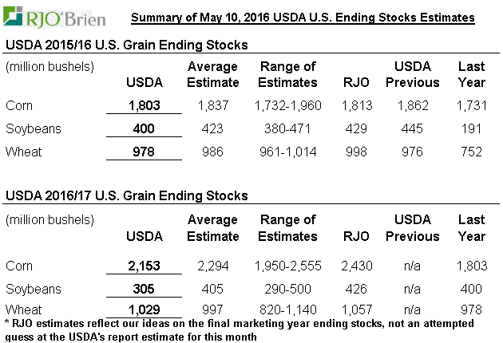Select the Last Year soybeans value 191
The height and width of the screenshot is (343, 503).
pos(472,129)
